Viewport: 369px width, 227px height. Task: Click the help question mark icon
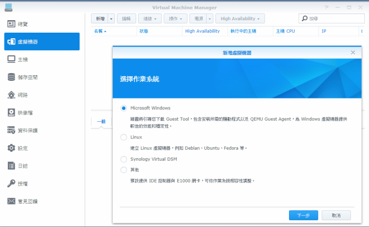coord(326,7)
